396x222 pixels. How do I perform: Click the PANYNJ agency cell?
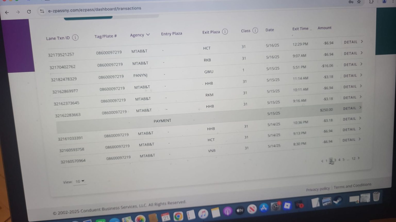(141, 75)
